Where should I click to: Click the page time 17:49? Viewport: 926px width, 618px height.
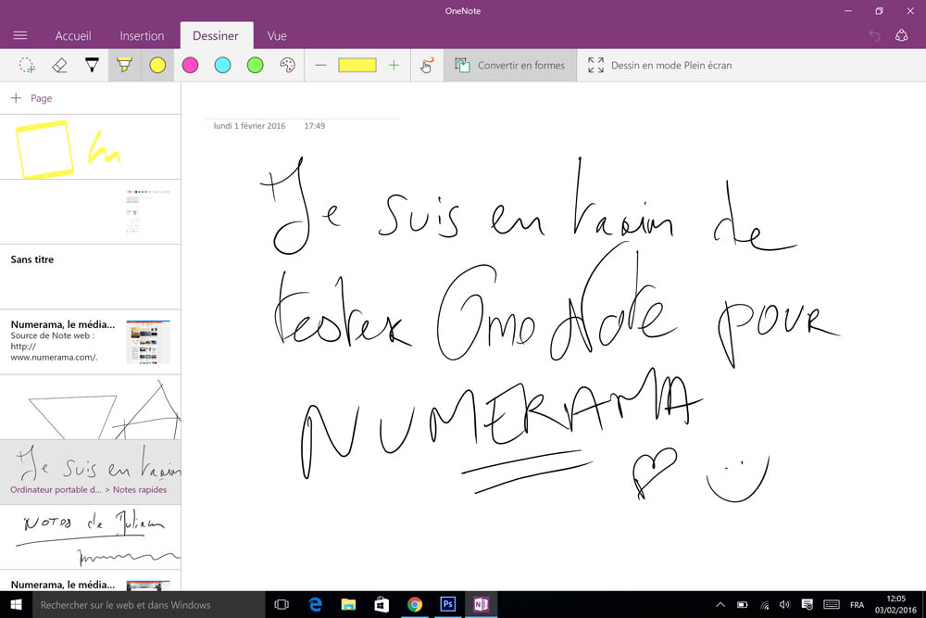point(315,126)
